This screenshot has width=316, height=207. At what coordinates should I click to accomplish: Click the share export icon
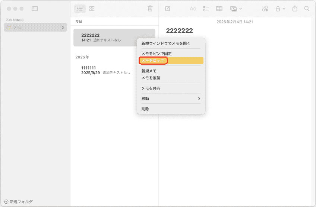(x=295, y=9)
